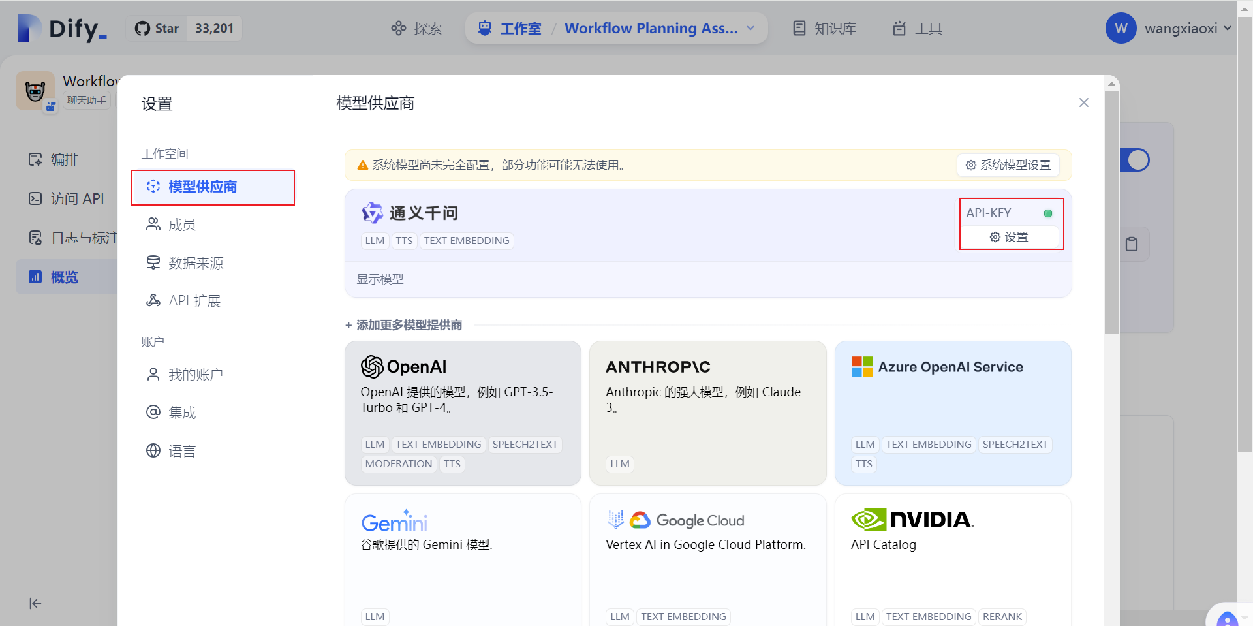This screenshot has width=1253, height=626.
Task: Open the 知识库 tab
Action: 824,29
